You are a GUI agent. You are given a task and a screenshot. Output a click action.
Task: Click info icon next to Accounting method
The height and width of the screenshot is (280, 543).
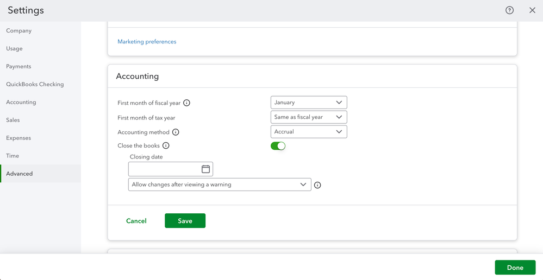176,132
